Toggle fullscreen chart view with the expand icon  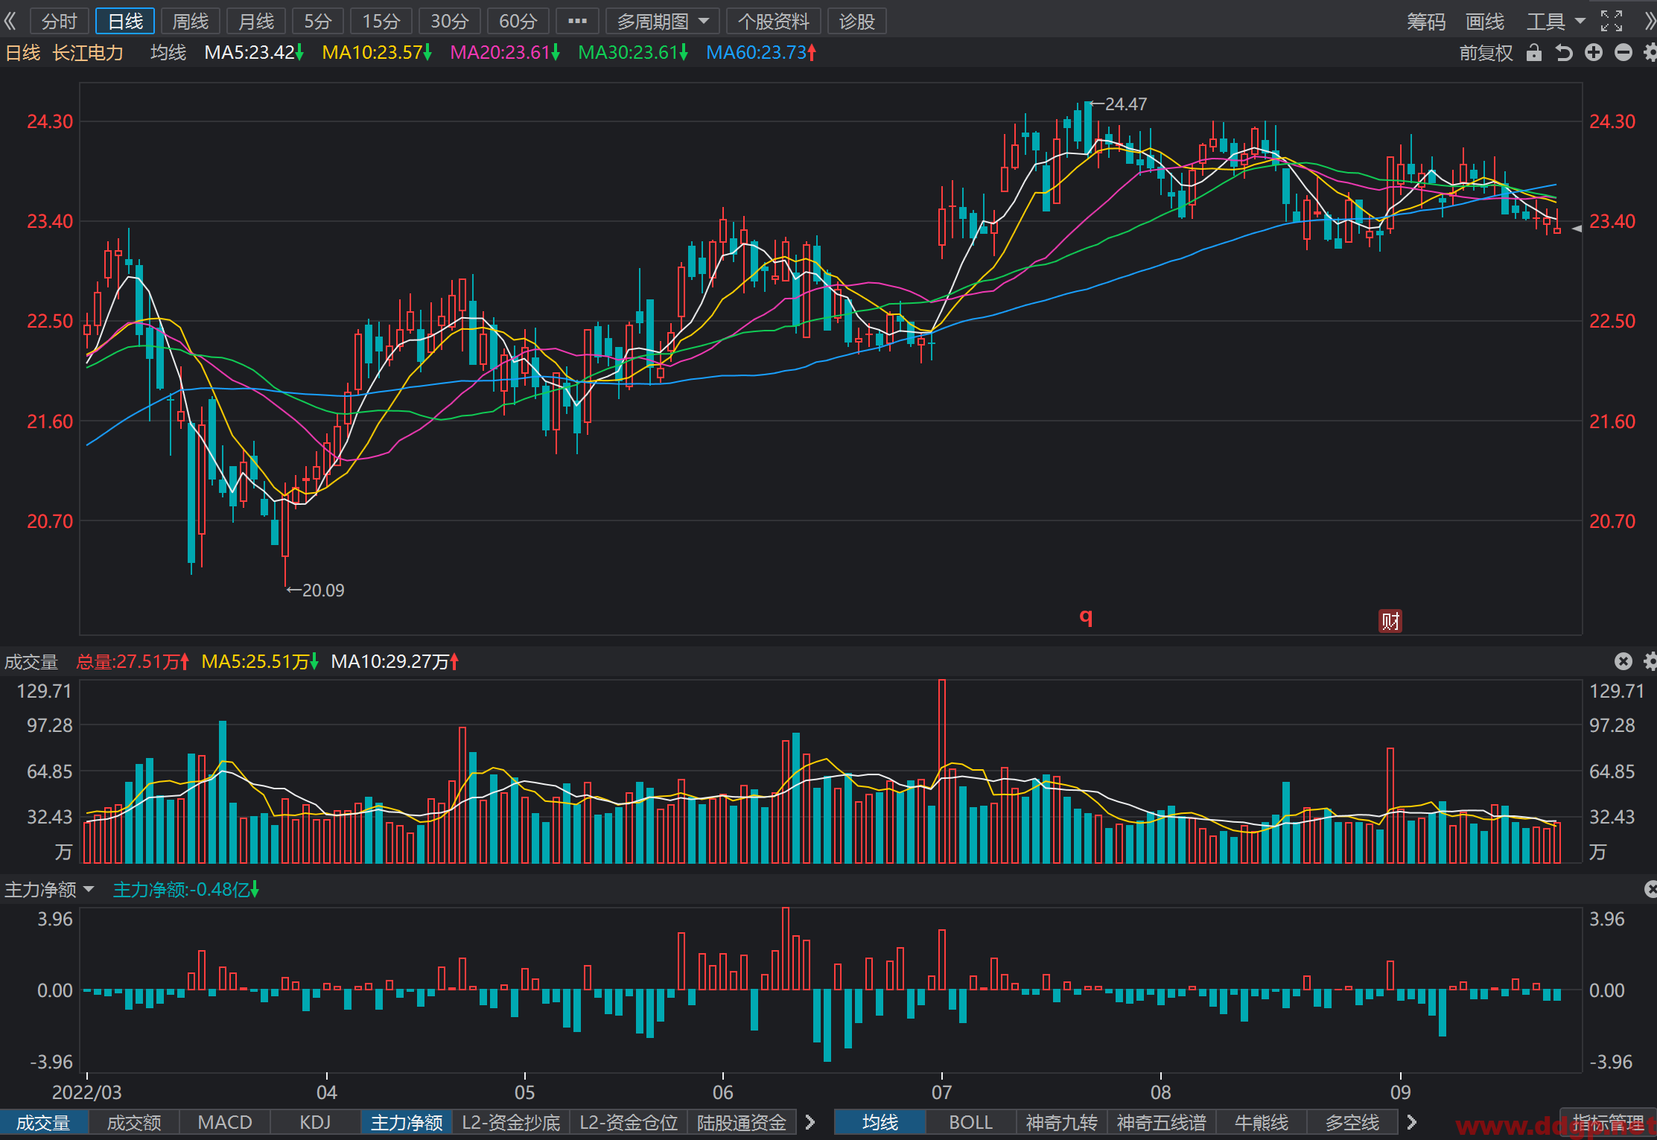[1611, 21]
